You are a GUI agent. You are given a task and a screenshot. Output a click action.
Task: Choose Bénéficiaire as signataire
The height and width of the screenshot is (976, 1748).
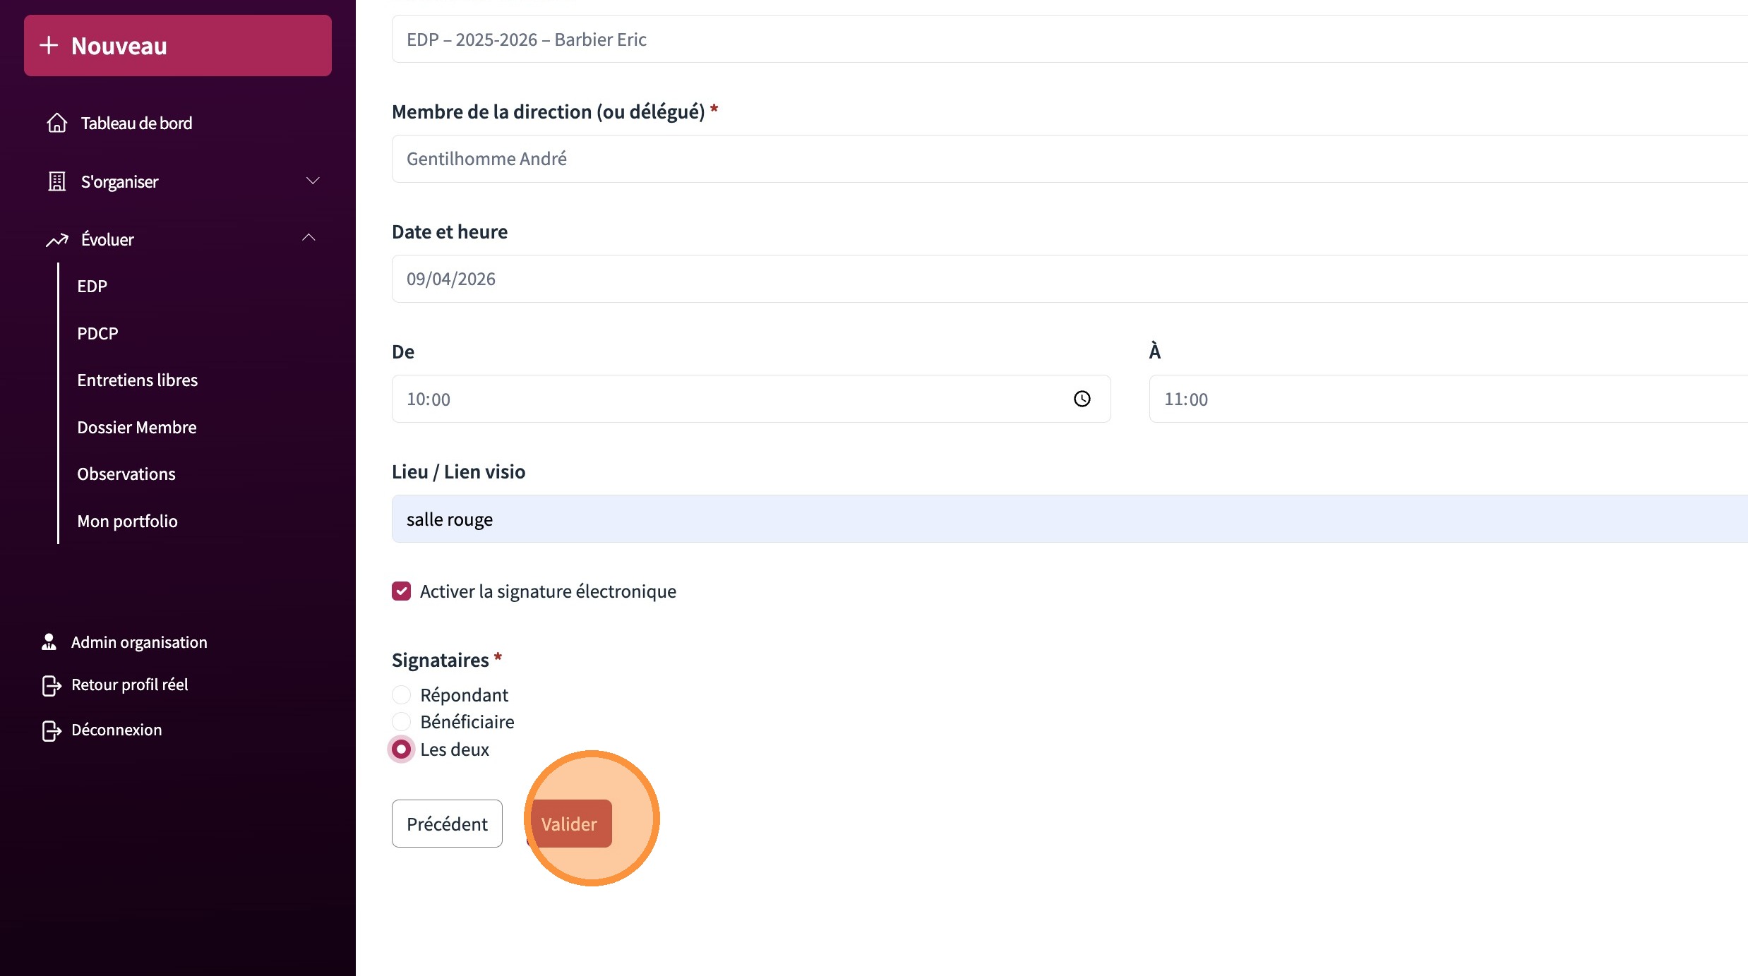click(x=402, y=722)
